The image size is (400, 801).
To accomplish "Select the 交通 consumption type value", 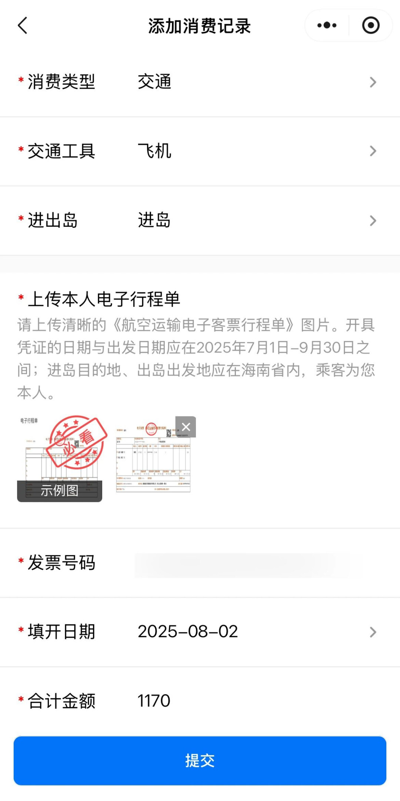I will coord(154,82).
